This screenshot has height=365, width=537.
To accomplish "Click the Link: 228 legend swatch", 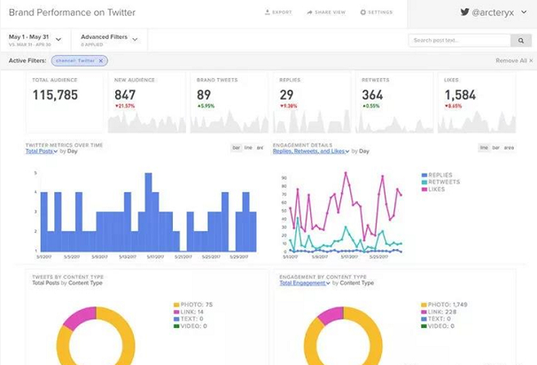I will (x=424, y=312).
